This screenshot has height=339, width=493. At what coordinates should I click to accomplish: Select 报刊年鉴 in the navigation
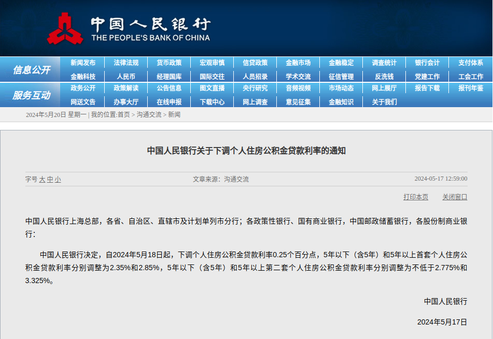pyautogui.click(x=470, y=88)
